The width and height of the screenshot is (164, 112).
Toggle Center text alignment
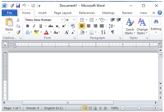click(x=89, y=26)
